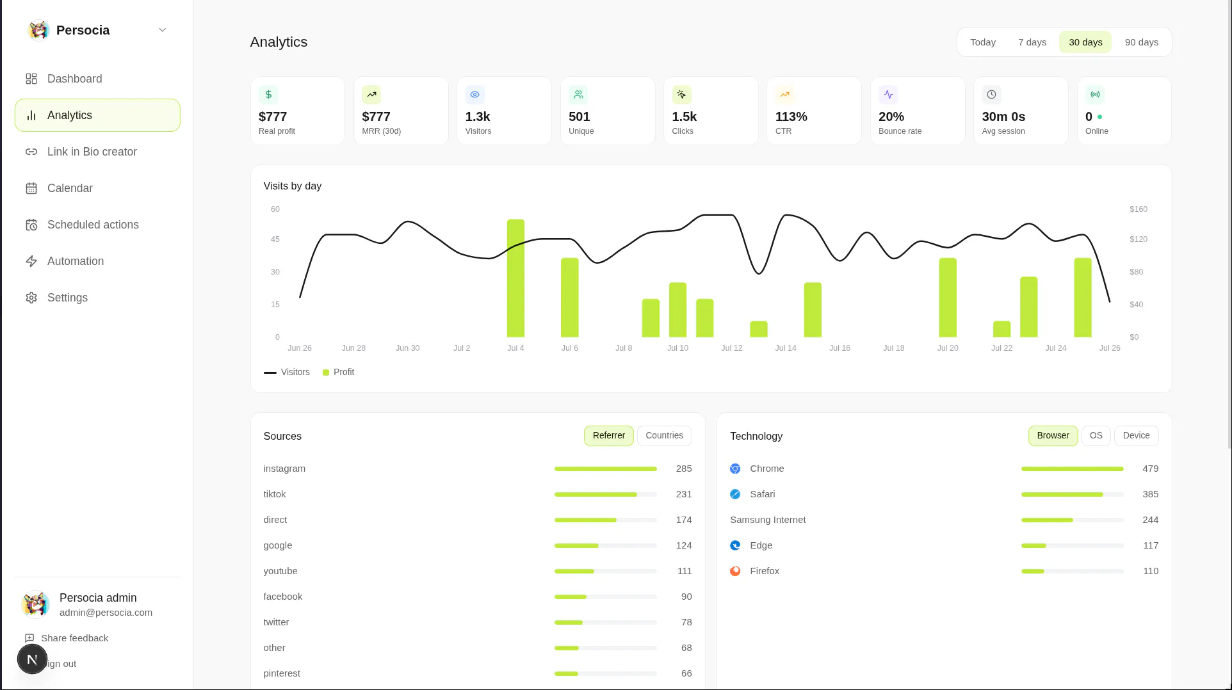Switch Technology to OS view

(x=1096, y=436)
